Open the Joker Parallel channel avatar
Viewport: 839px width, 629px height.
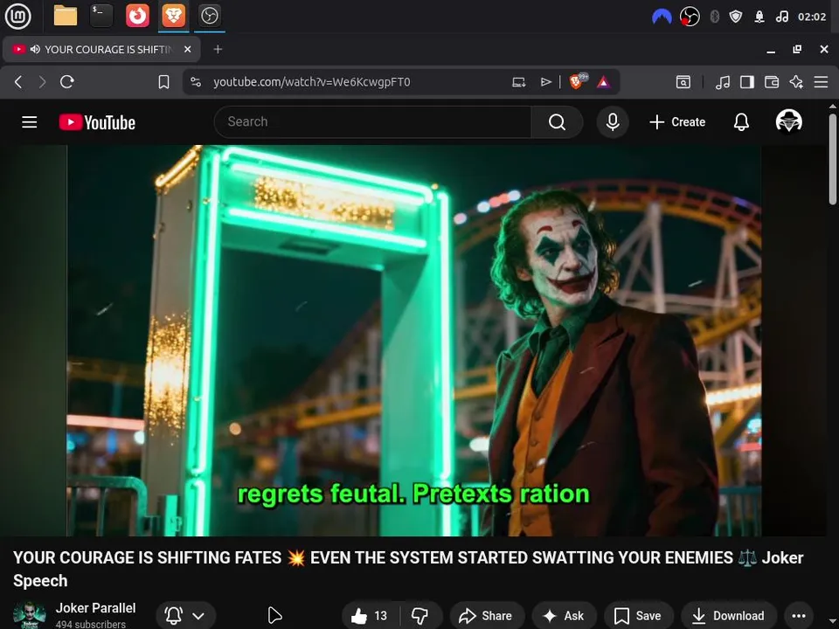point(30,615)
